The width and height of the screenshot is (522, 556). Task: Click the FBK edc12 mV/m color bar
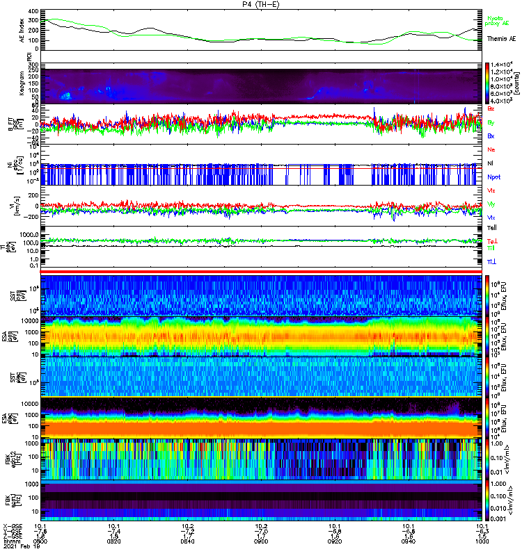pyautogui.click(x=487, y=459)
